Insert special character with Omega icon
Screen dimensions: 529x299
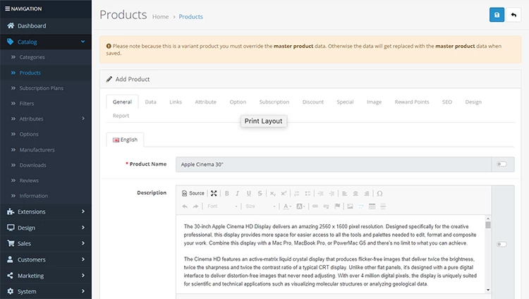(379, 193)
